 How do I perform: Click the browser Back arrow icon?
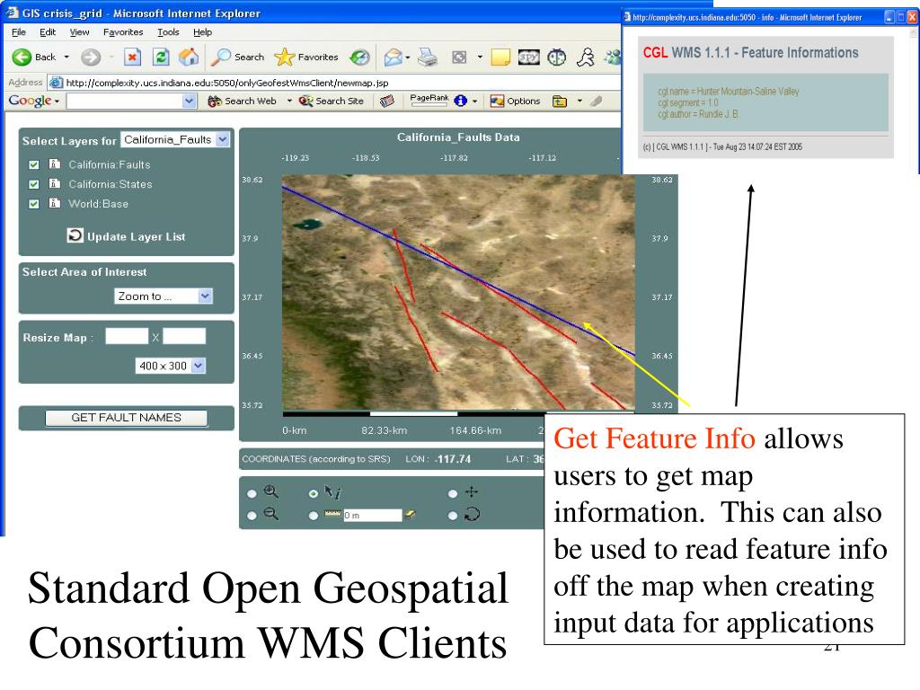pos(22,57)
